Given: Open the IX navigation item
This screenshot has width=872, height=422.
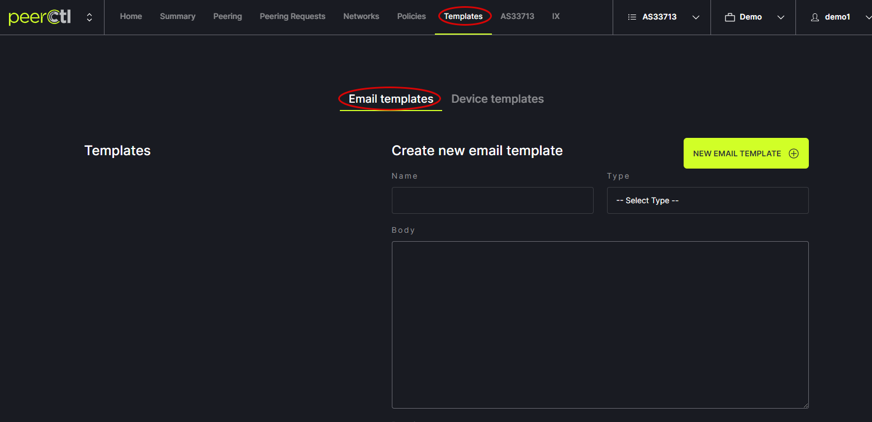Looking at the screenshot, I should point(556,17).
